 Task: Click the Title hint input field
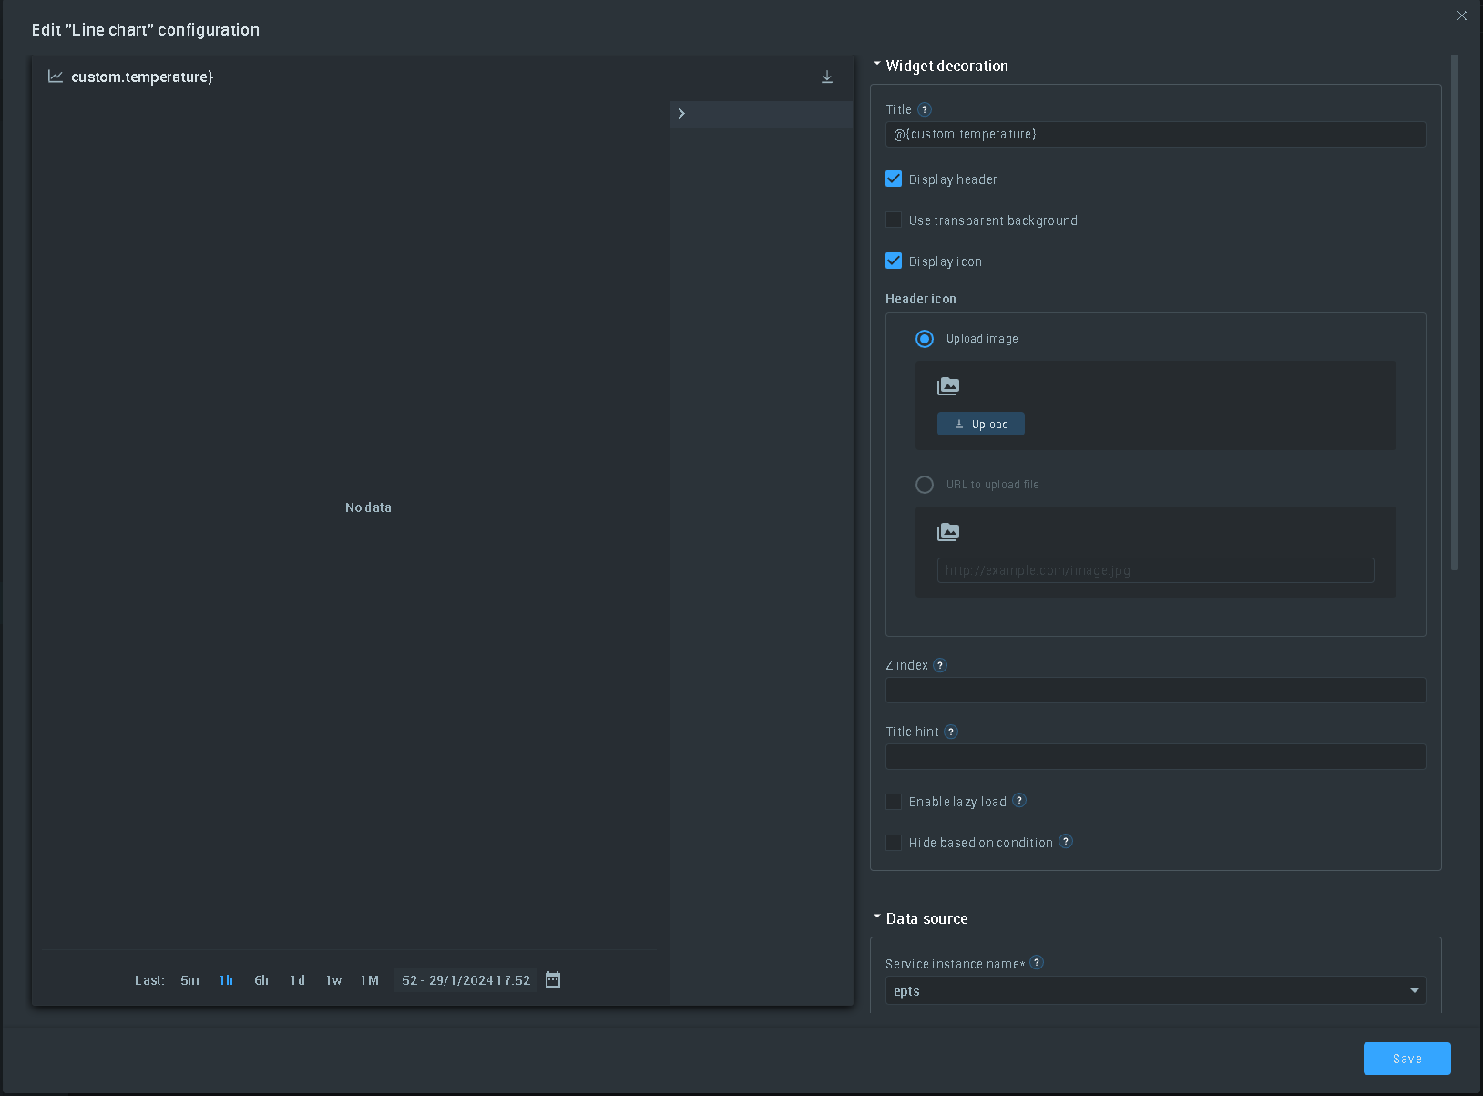1155,756
